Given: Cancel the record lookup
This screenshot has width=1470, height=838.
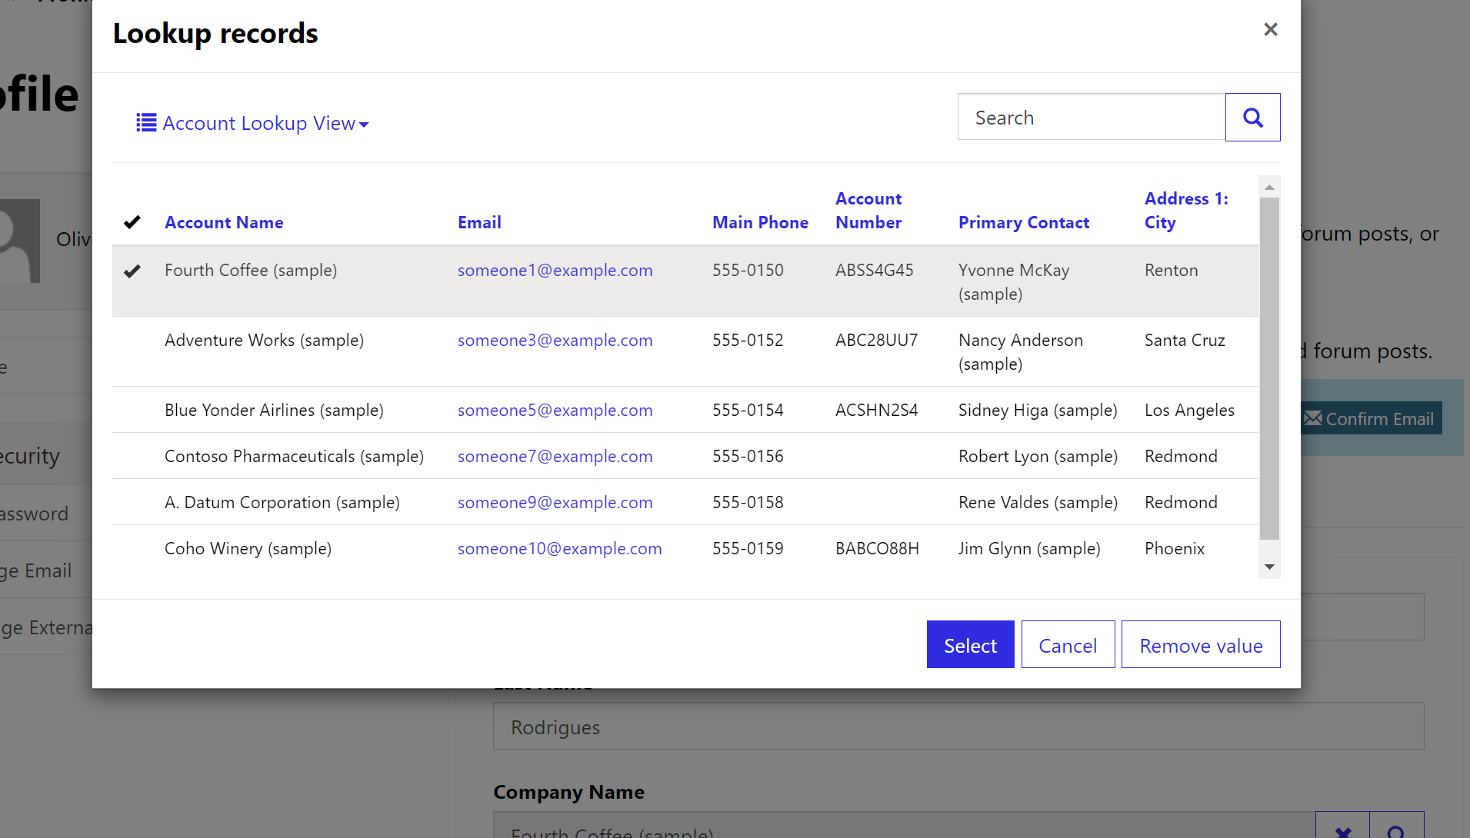Looking at the screenshot, I should [1068, 644].
